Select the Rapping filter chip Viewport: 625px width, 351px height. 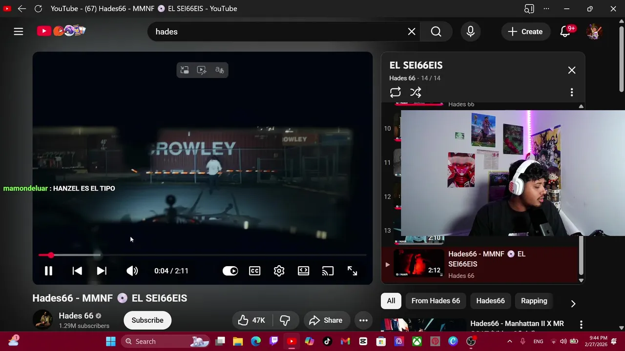click(x=534, y=301)
